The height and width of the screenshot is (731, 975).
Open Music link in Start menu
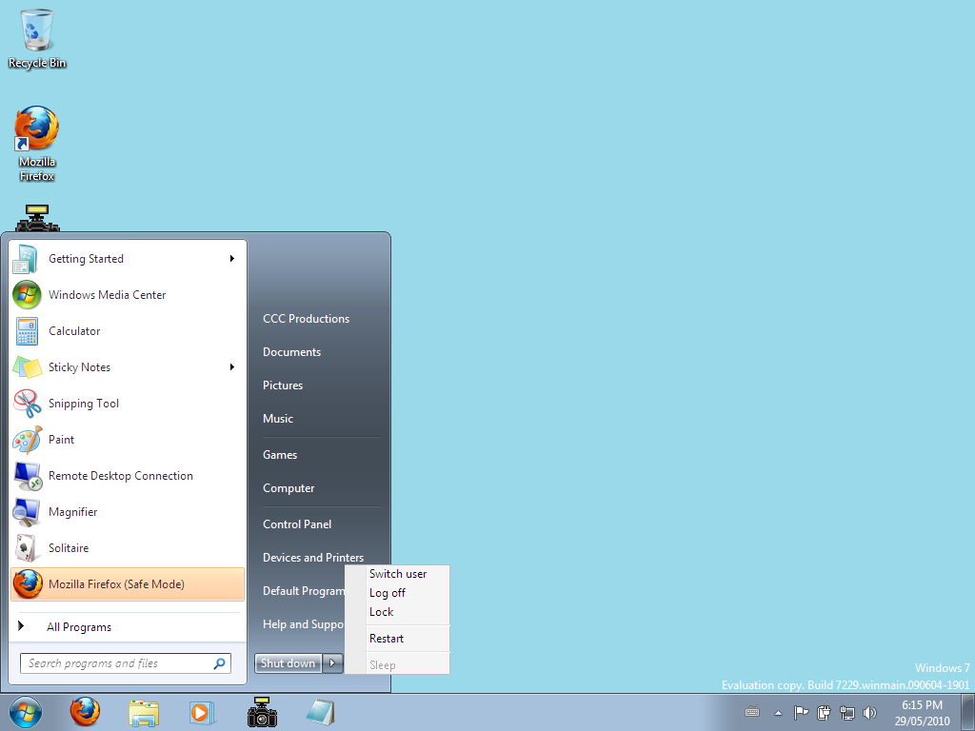coord(278,419)
